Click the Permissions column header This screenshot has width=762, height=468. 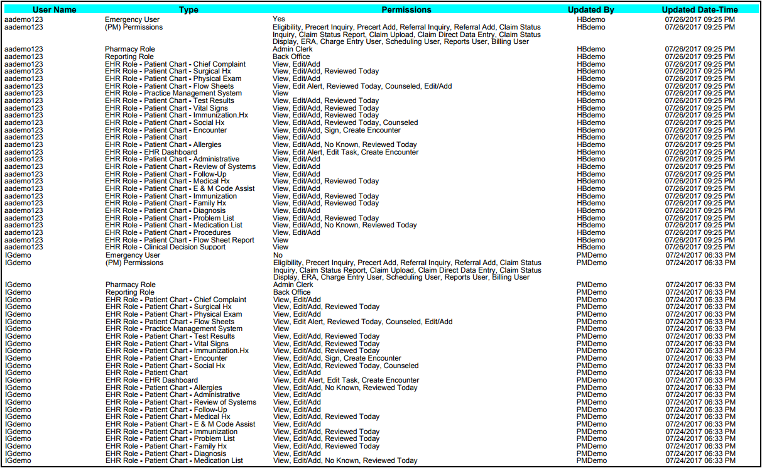tap(406, 9)
